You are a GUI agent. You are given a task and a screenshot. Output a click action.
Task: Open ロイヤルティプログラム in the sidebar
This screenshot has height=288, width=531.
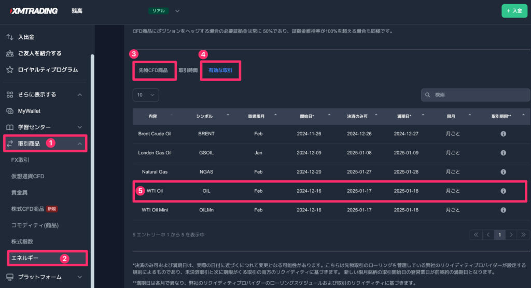pyautogui.click(x=48, y=69)
